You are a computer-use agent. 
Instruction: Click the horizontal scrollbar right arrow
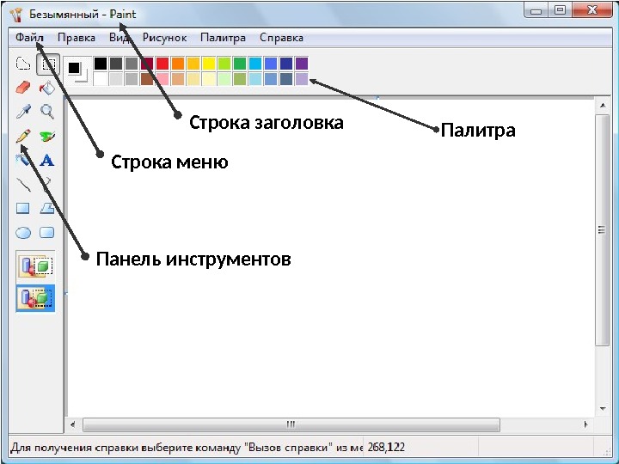[585, 425]
